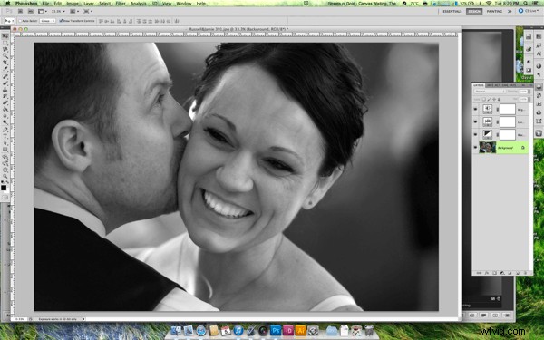Open the layer Opacity slider arrow
544x340 pixels.
pyautogui.click(x=529, y=92)
